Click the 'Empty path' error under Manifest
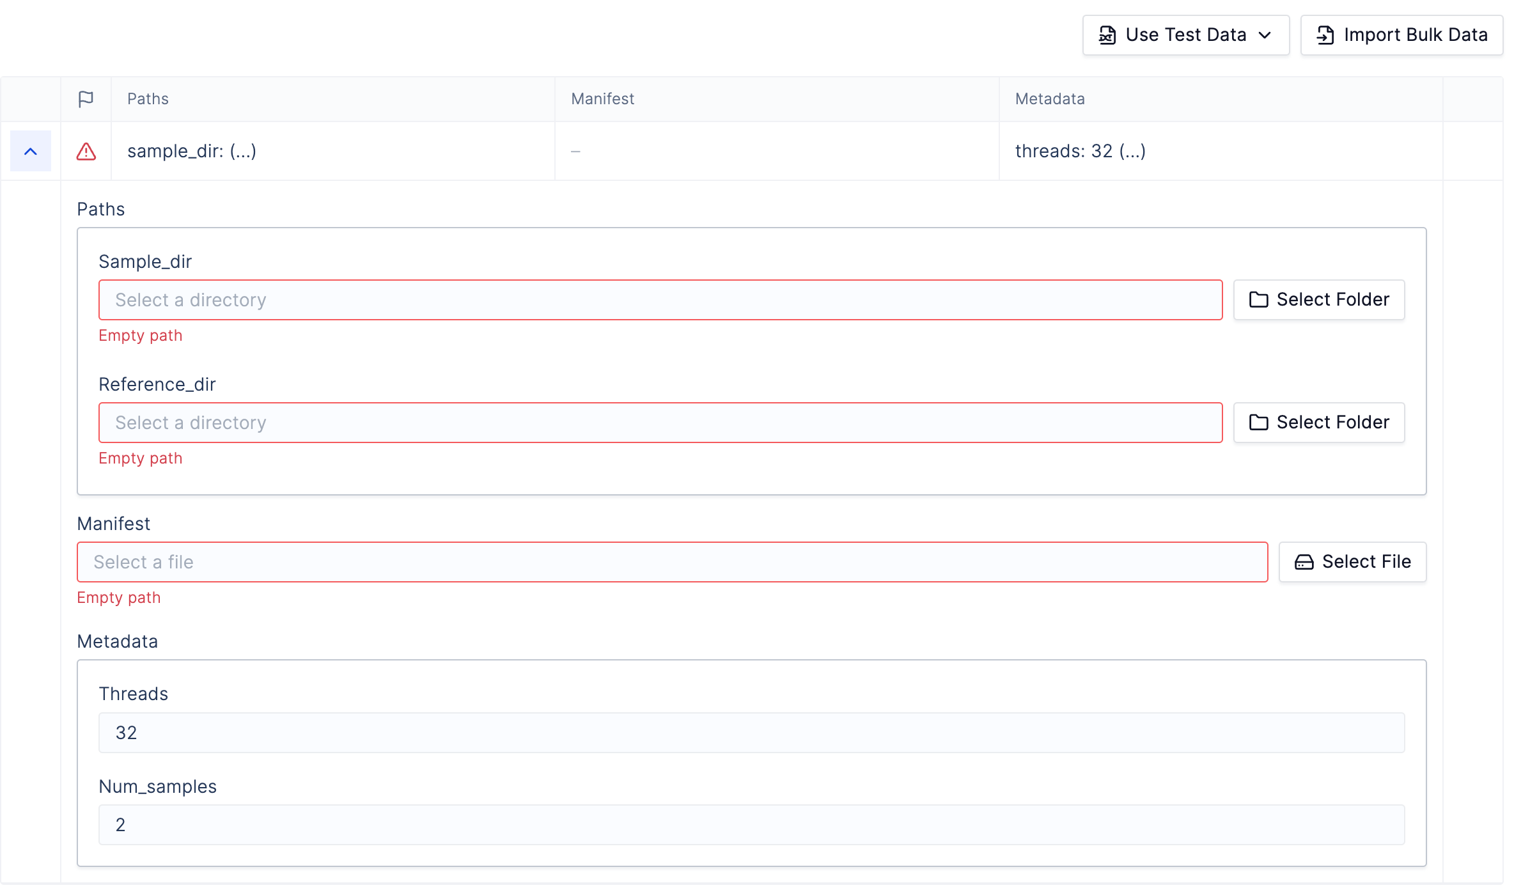1514x890 pixels. click(119, 598)
